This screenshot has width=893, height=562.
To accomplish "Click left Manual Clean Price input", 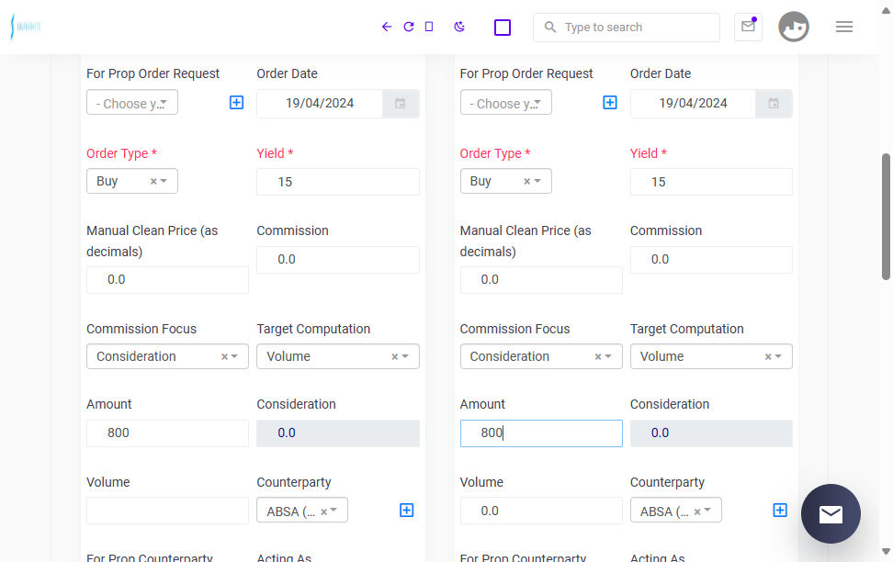I will point(167,280).
